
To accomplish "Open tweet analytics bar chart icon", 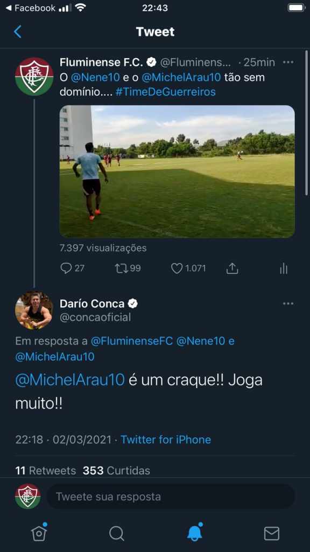I will pos(284,269).
